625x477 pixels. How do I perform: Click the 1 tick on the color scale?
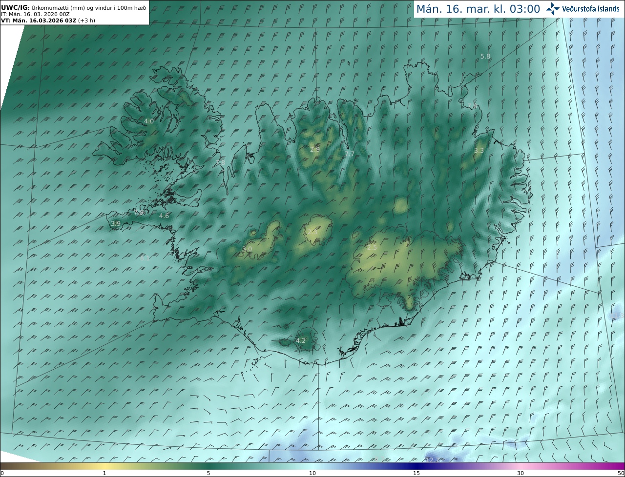click(x=104, y=473)
